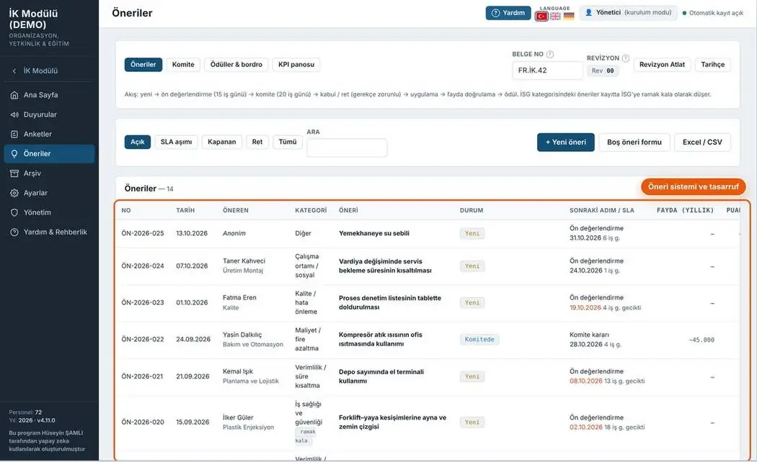Switch language with the Turkish flag
Screen dimensions: 757x462
pos(541,16)
